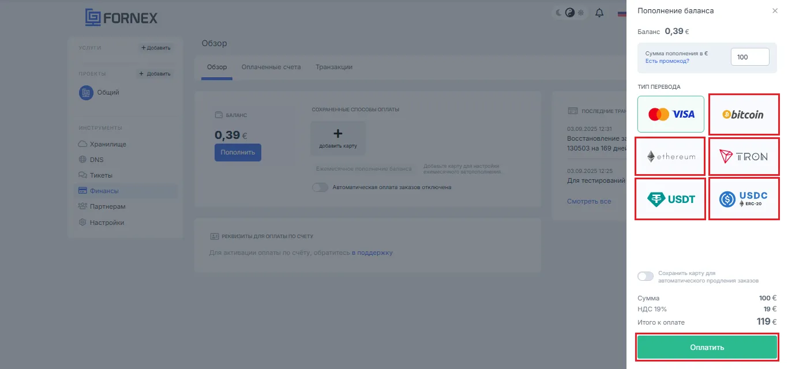Click the НДС 19% label
Viewport: 788px width, 369px height.
pyautogui.click(x=652, y=309)
